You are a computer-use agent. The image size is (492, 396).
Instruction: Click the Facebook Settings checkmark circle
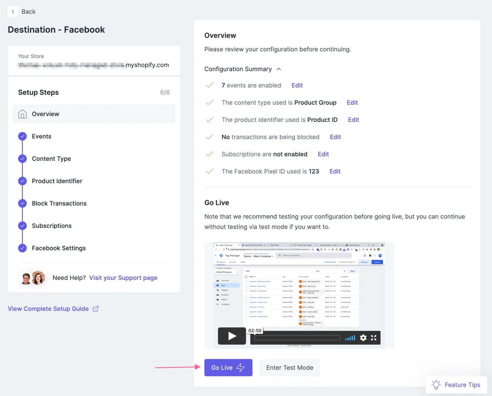(x=23, y=248)
